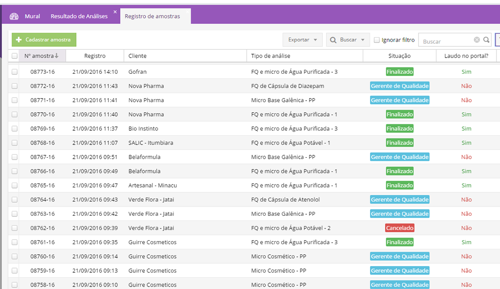
Task: Select checkbox for sample 08762-16
Action: [x=15, y=228]
